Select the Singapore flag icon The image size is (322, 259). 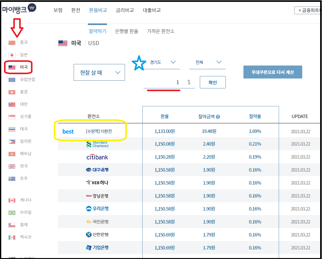tap(12, 117)
